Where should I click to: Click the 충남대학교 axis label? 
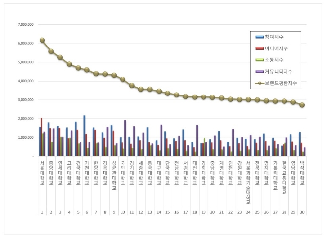point(212,173)
